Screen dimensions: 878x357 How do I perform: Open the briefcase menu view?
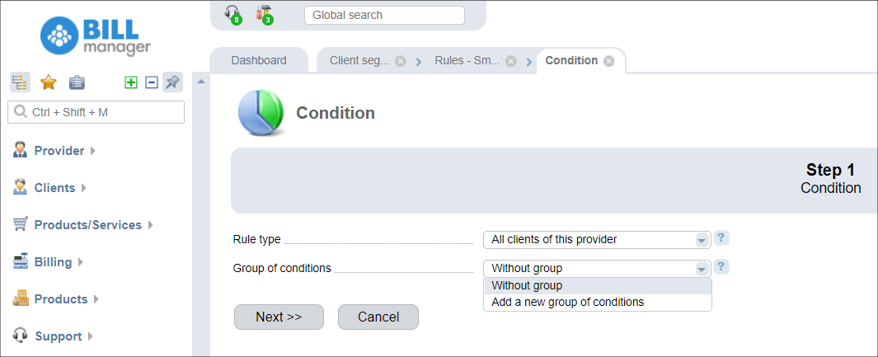tap(77, 82)
